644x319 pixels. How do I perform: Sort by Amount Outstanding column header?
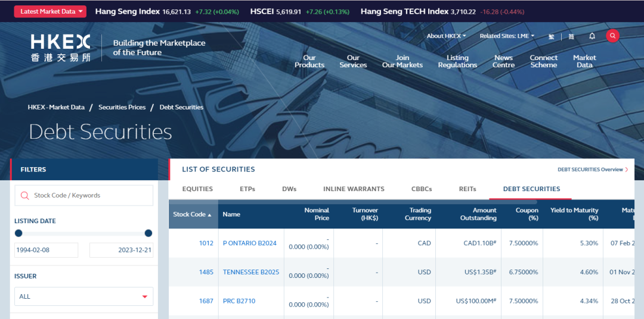(x=478, y=214)
